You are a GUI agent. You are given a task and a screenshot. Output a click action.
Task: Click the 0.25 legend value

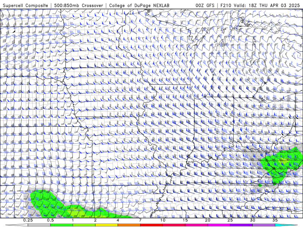[x=28, y=220]
